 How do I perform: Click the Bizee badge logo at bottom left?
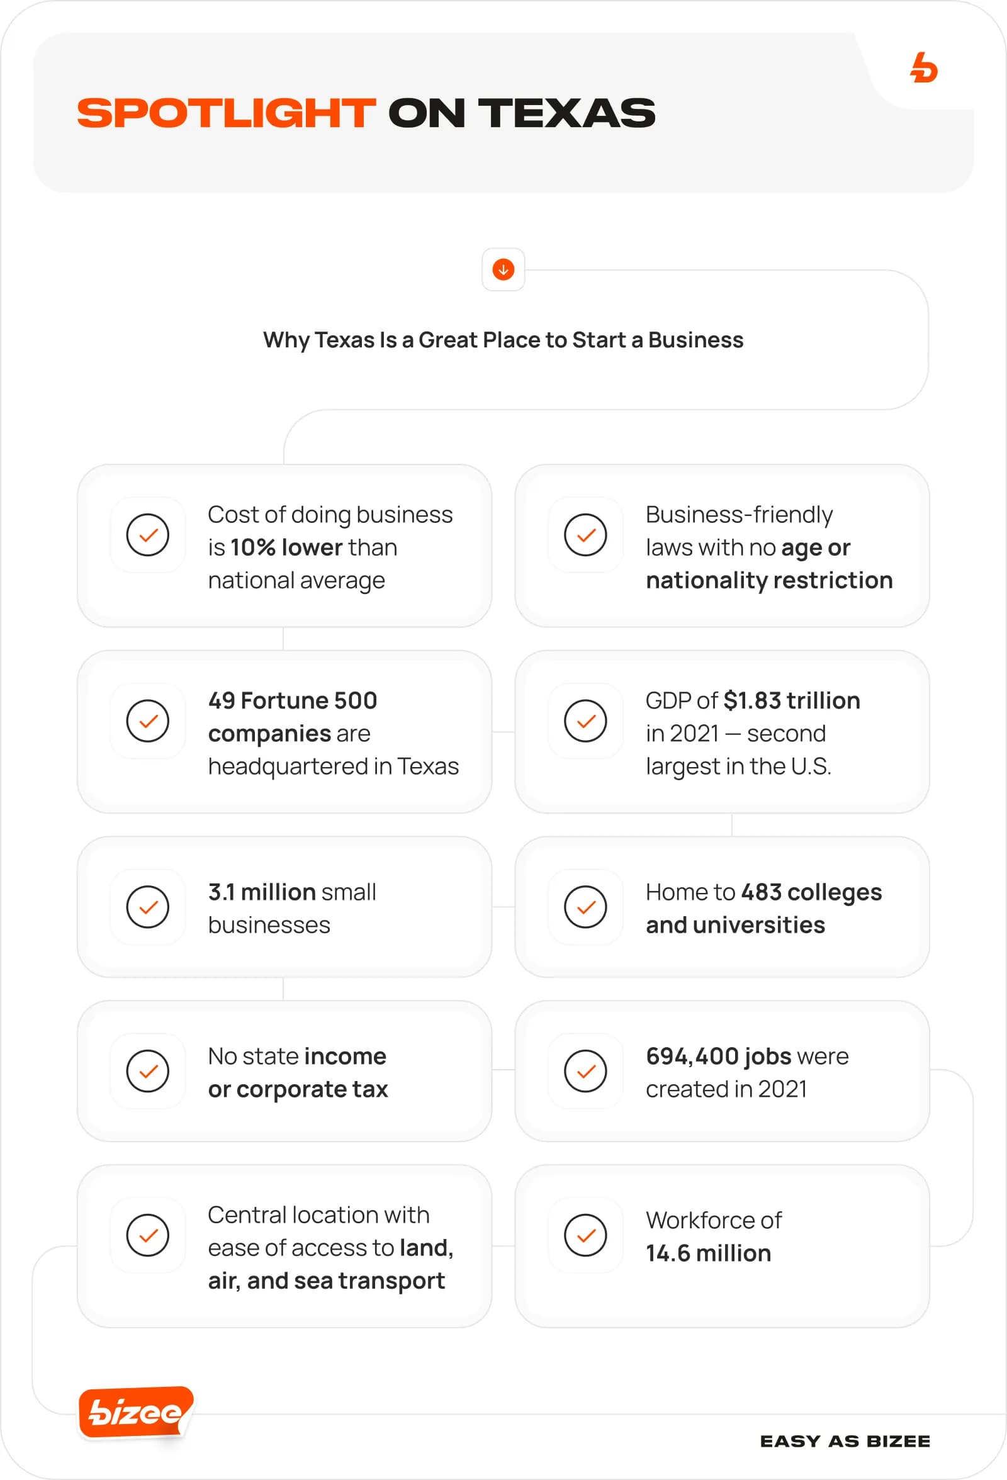[x=135, y=1411]
